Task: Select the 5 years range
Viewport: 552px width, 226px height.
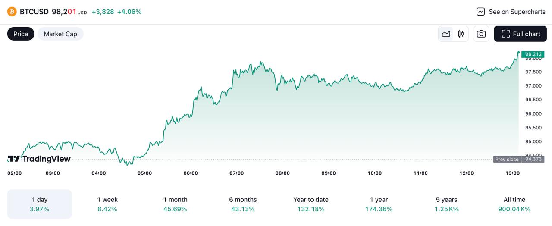Action: pyautogui.click(x=446, y=204)
